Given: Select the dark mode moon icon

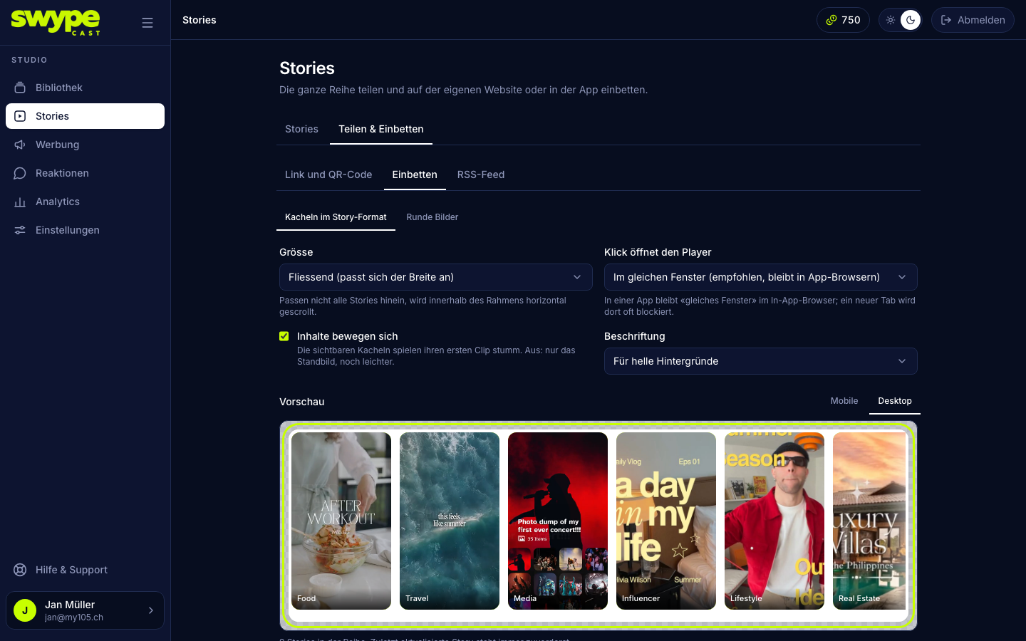Looking at the screenshot, I should point(911,20).
